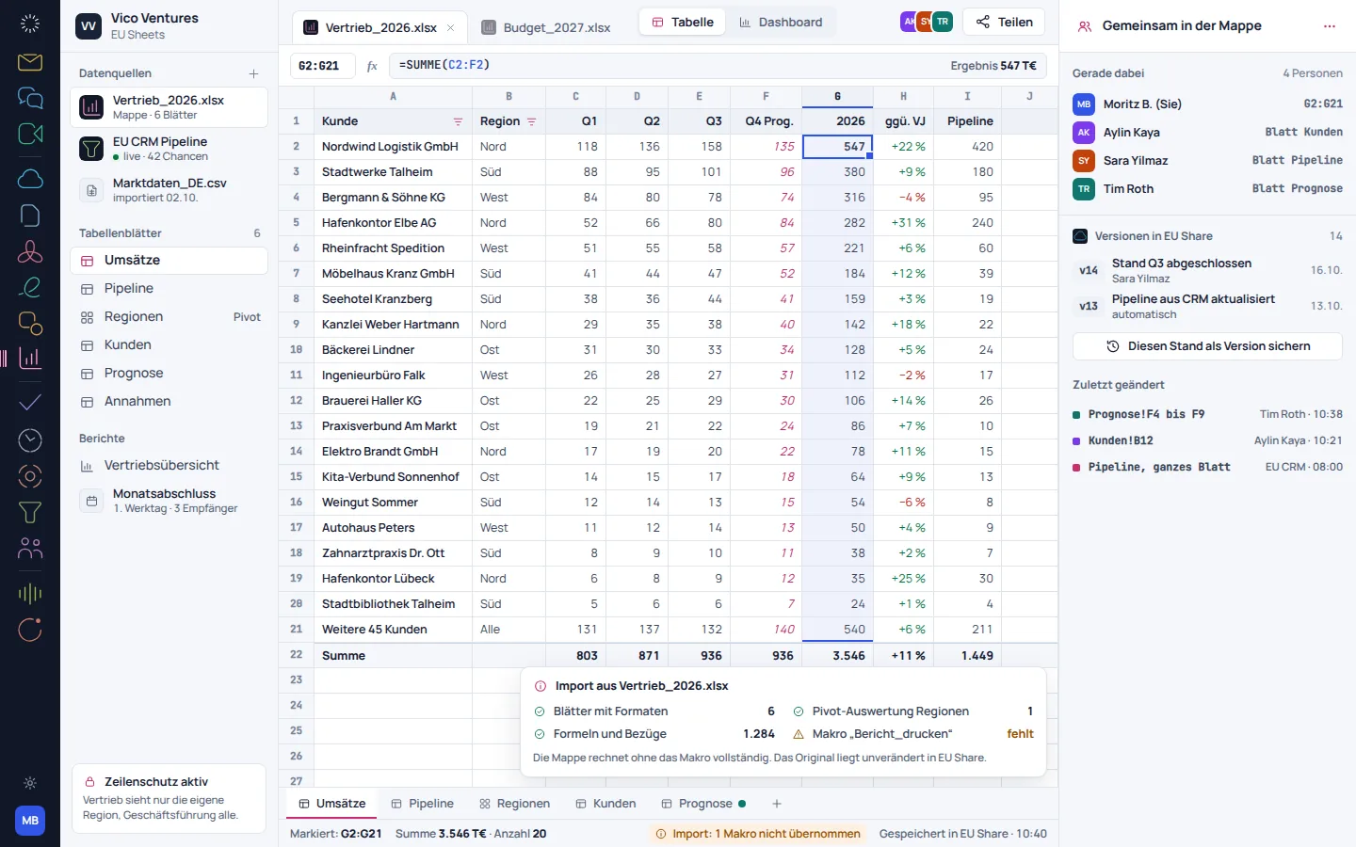Select the Regionen sheet tab at the bottom

pos(514,804)
